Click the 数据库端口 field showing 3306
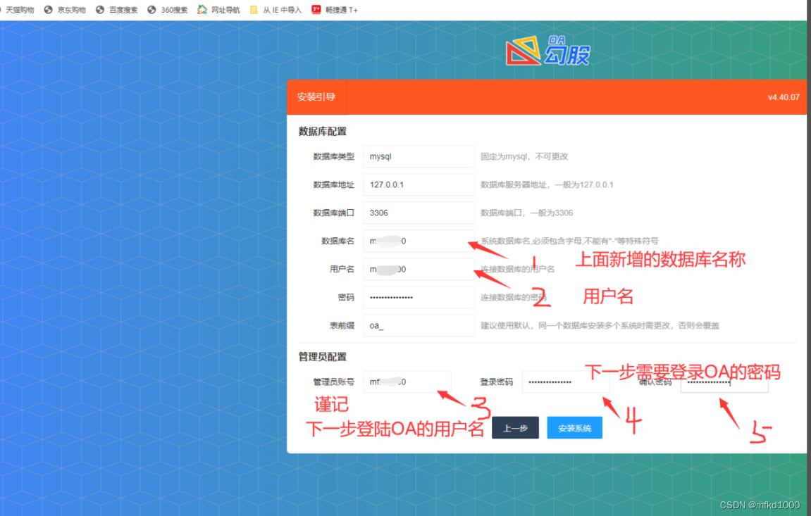811x516 pixels. (x=419, y=213)
